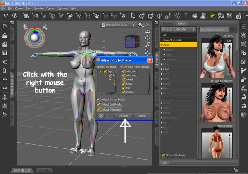
Task: Click New file icon in left sidebar
Action: tap(5, 26)
